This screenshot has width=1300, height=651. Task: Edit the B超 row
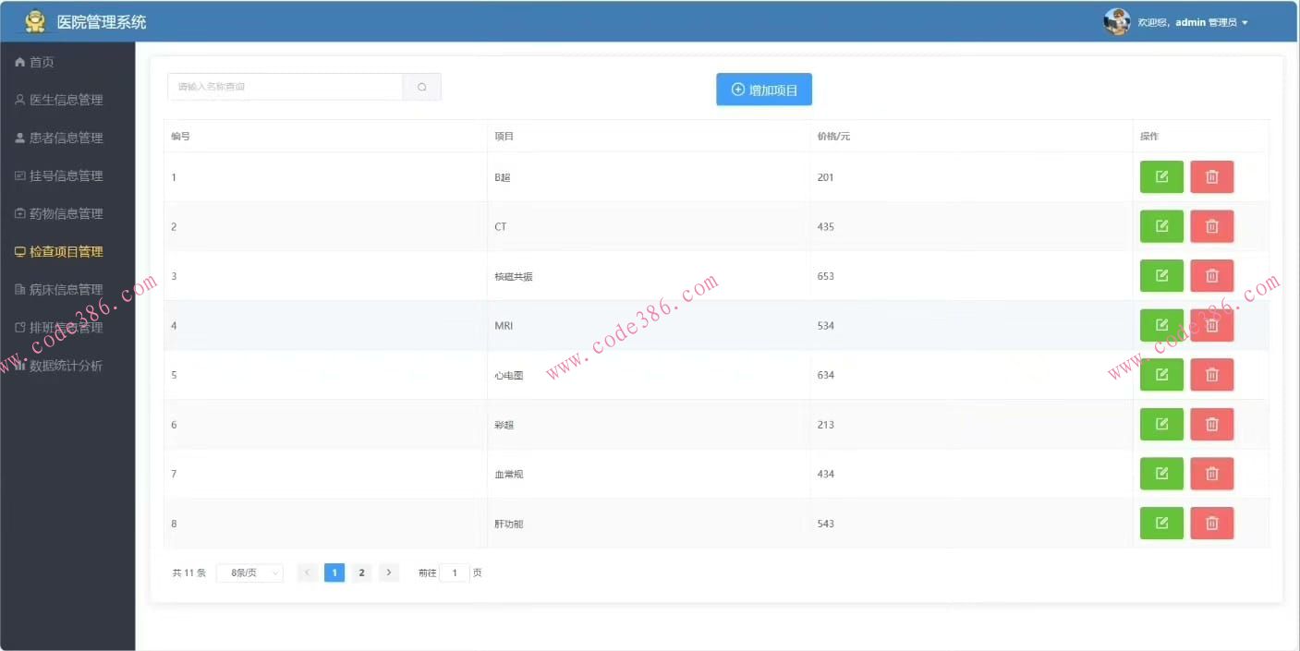tap(1161, 176)
